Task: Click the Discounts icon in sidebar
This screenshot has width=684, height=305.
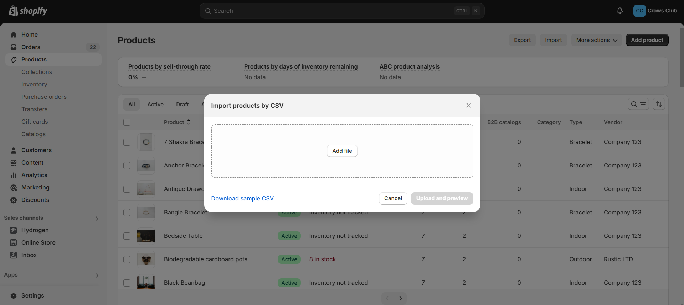Action: point(14,200)
